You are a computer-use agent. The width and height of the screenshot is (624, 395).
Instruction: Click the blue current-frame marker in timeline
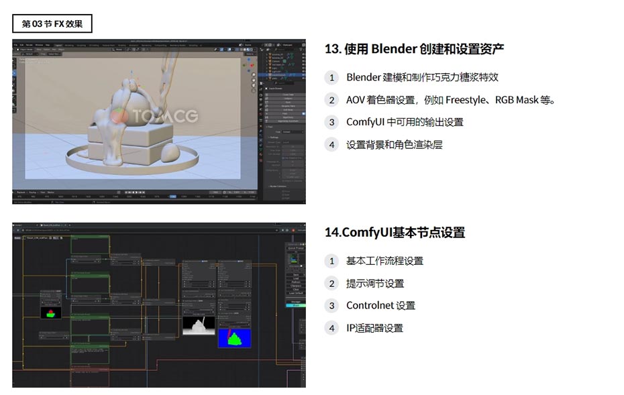[x=172, y=196]
